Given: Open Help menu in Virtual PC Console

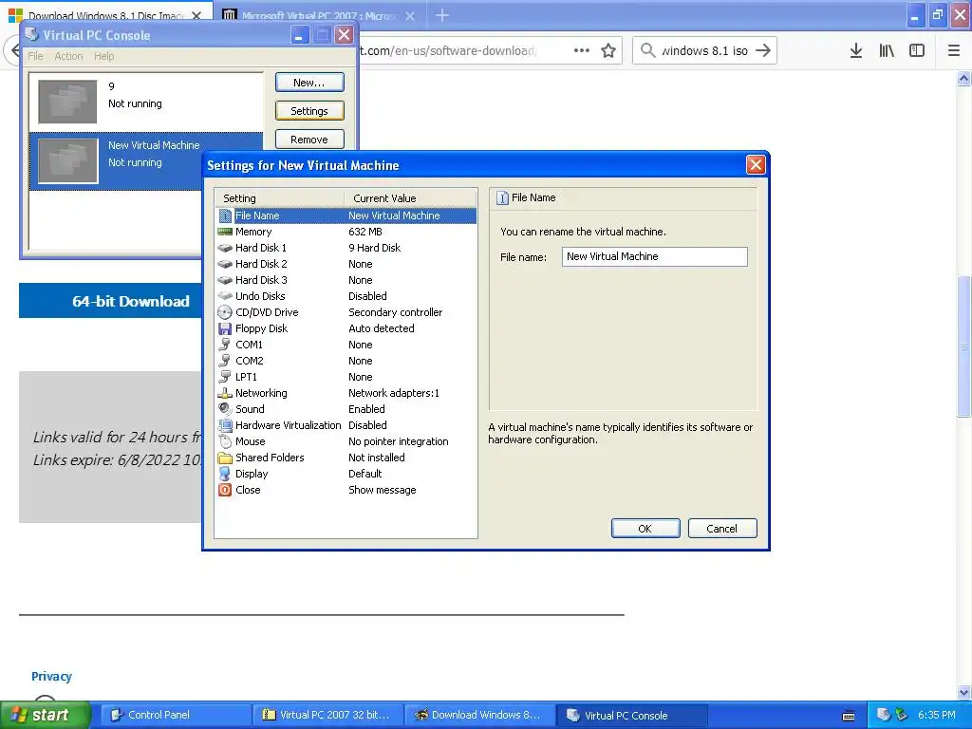Looking at the screenshot, I should [x=104, y=56].
